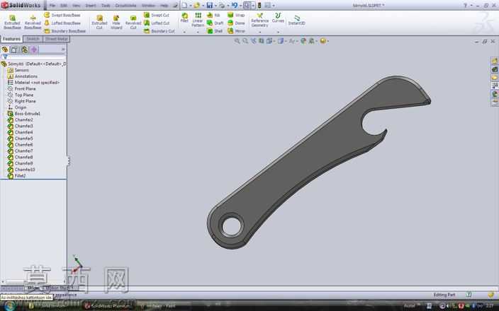Open the View menu
Image resolution: width=499 pixels, height=311 pixels.
point(76,6)
